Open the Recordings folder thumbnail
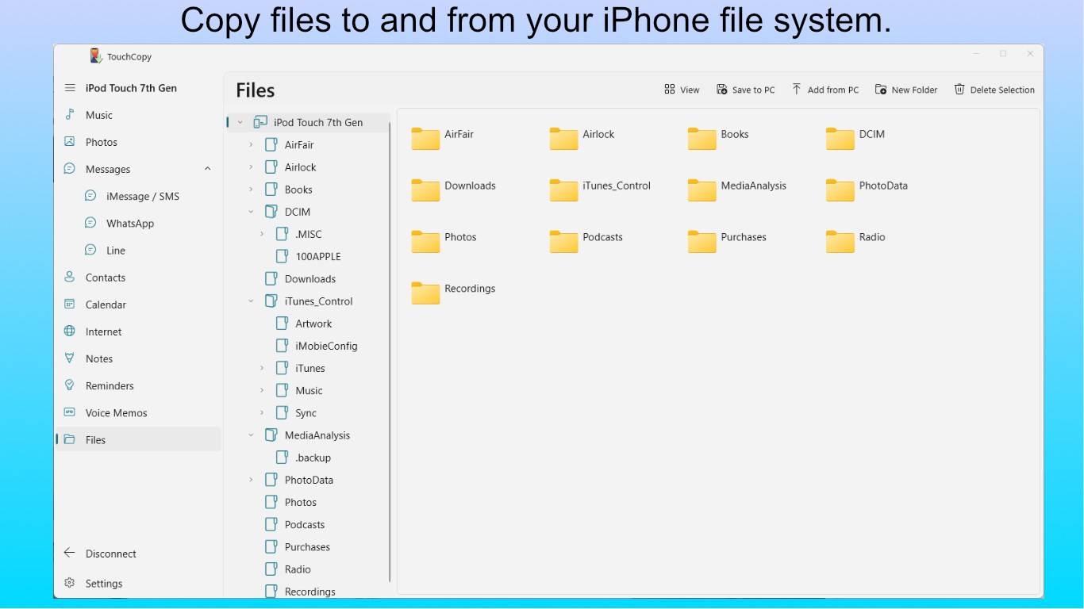1084x609 pixels. tap(425, 293)
